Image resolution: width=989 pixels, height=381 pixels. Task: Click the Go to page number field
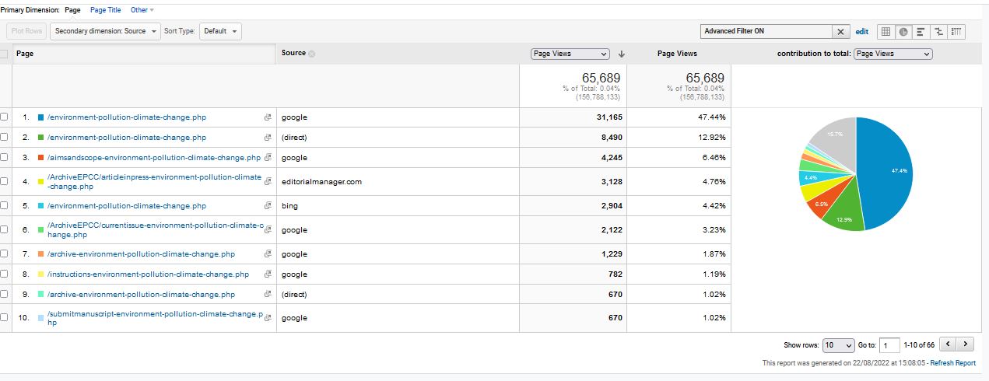(890, 344)
